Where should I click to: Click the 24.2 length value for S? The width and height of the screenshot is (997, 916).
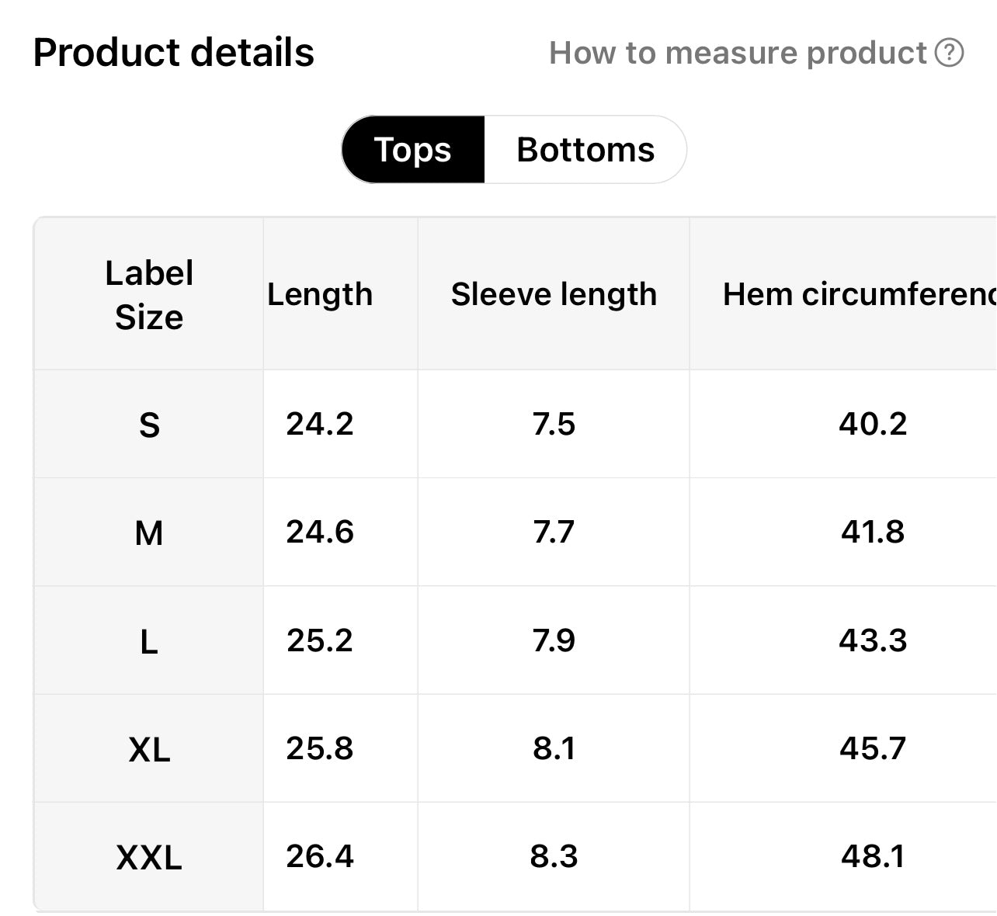[x=320, y=424]
